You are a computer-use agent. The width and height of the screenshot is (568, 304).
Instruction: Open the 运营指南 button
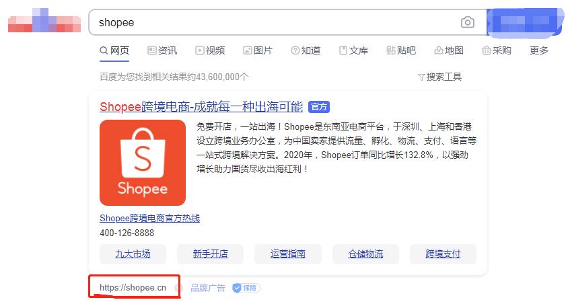[x=287, y=254]
